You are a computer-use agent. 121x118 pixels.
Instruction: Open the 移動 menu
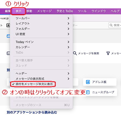click(x=29, y=11)
